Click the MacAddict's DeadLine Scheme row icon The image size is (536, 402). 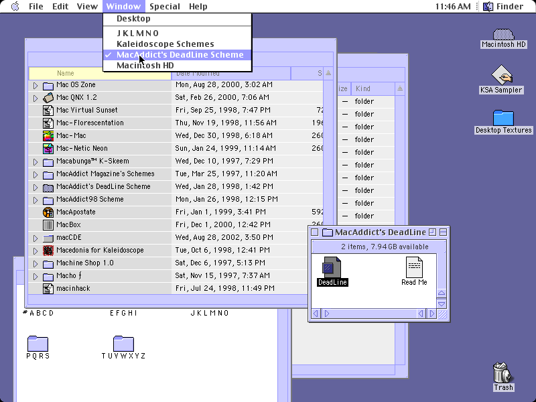click(48, 187)
